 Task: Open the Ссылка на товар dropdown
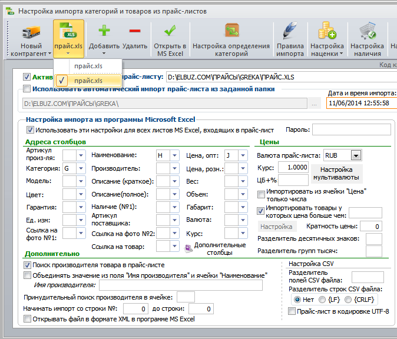(x=174, y=246)
